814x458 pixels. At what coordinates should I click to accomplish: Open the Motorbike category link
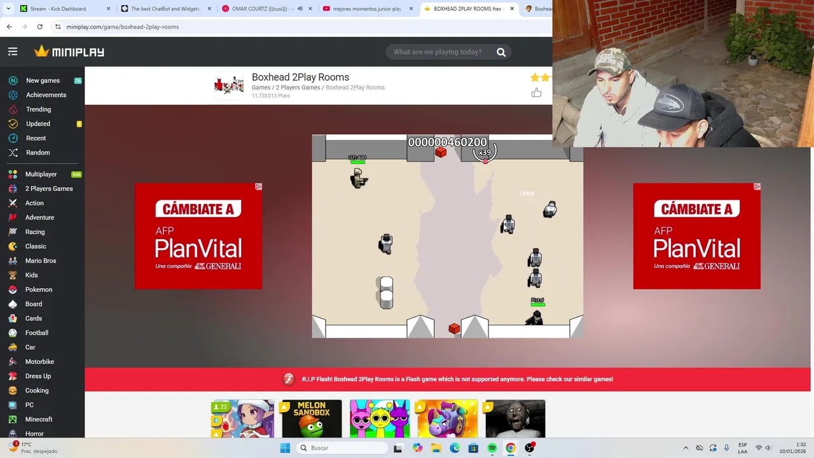[x=39, y=362]
